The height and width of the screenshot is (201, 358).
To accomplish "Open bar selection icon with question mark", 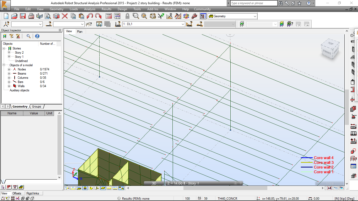I will click(x=48, y=24).
